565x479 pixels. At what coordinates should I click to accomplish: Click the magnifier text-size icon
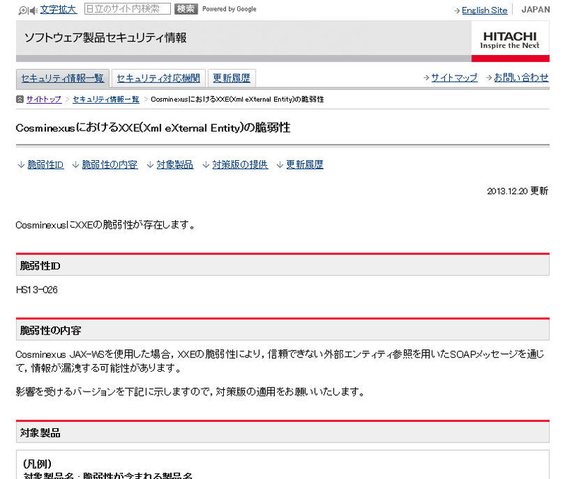pos(23,10)
